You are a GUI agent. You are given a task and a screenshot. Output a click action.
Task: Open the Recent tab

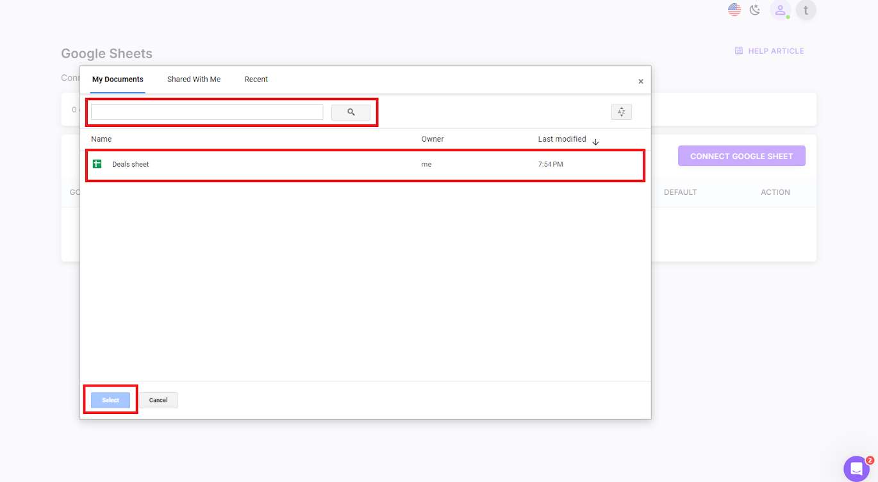click(256, 79)
